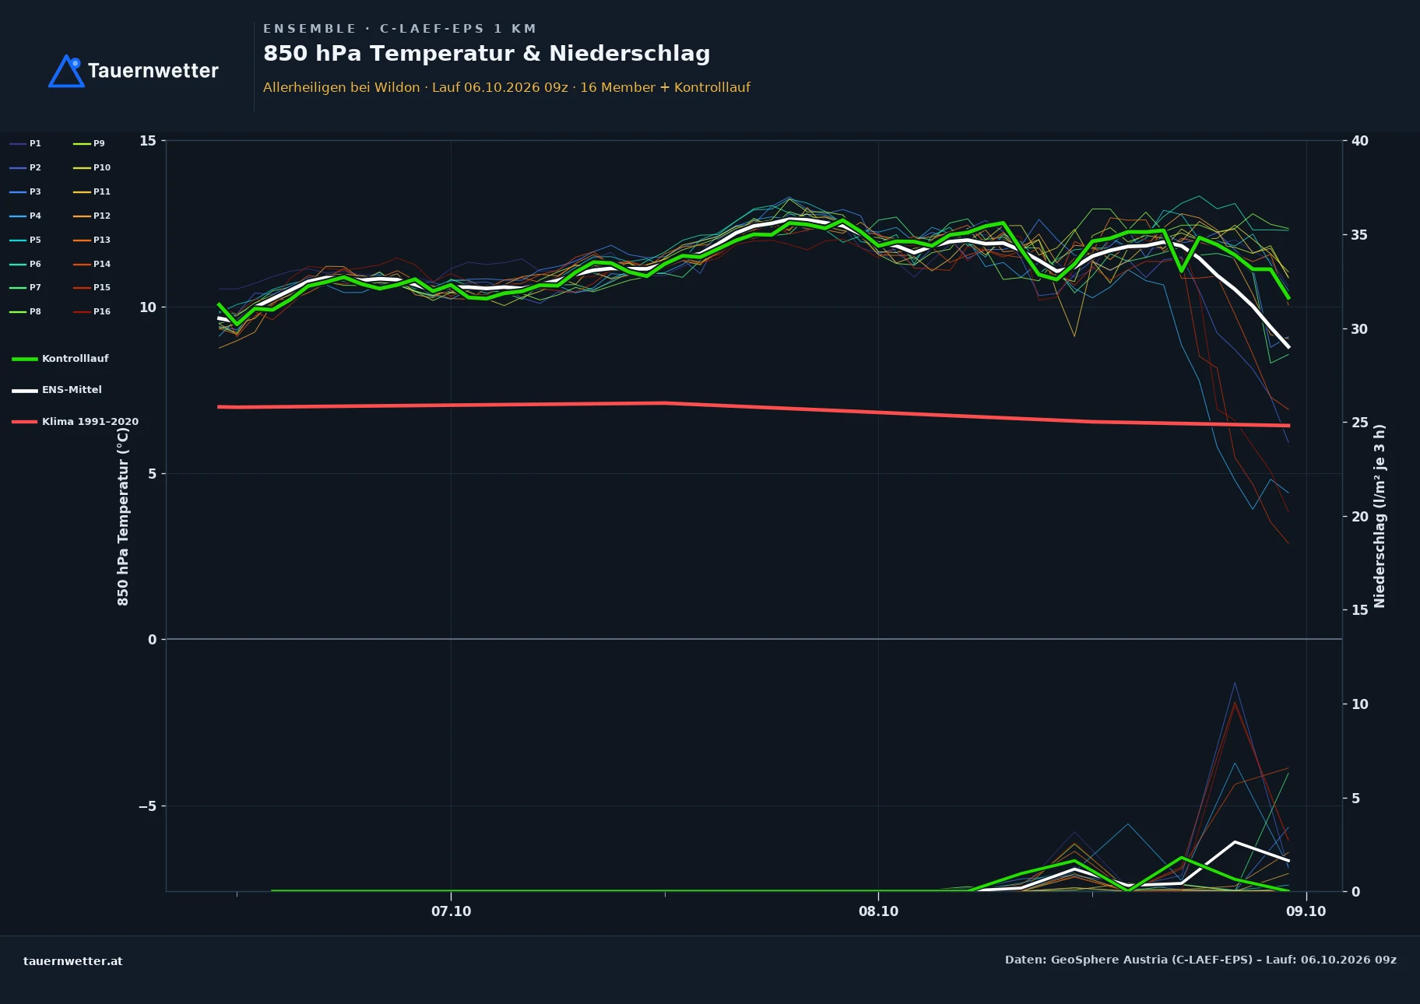Click the Allerheiligen bei Wildon subtitle line
Viewport: 1420px width, 1004px height.
pos(507,87)
